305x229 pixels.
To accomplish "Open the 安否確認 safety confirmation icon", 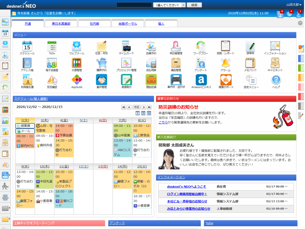I will click(52, 80).
